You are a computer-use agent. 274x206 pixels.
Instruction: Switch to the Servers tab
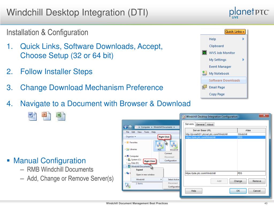pos(189,124)
